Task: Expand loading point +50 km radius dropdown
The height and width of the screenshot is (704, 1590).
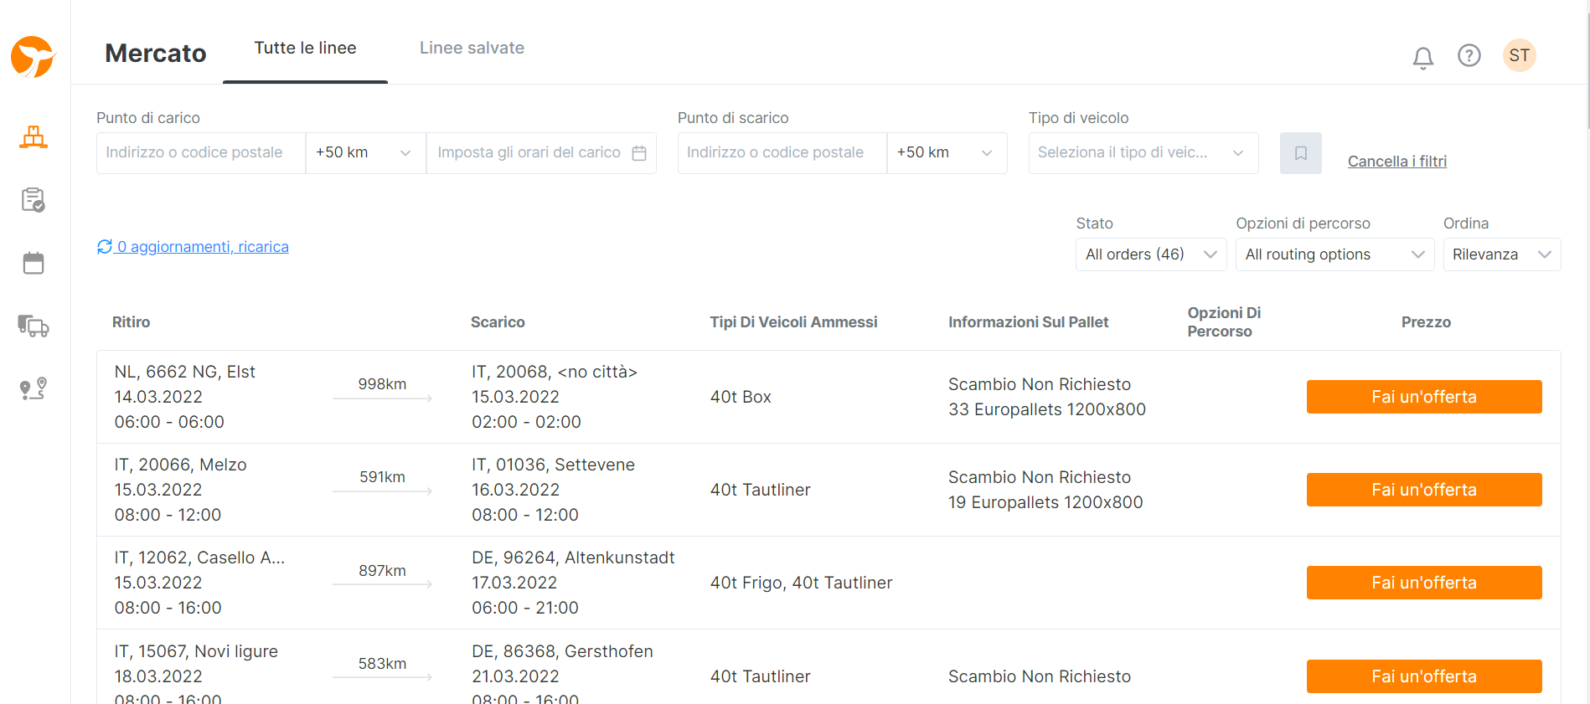Action: 366,153
